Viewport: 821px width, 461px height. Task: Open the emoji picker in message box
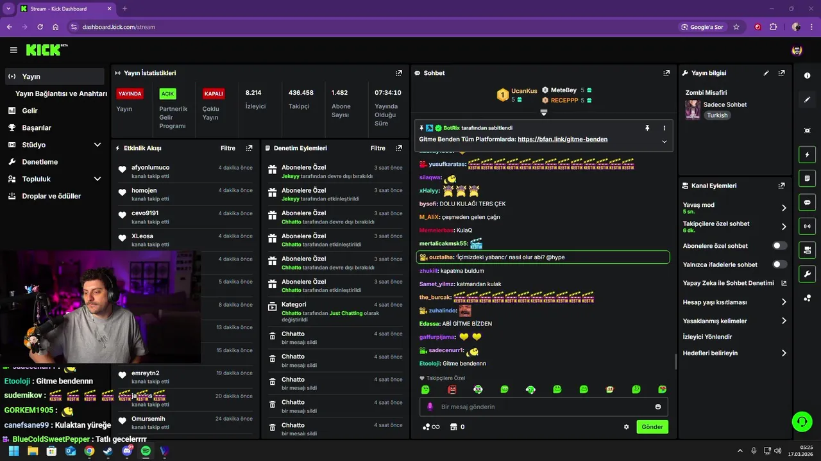coord(658,407)
